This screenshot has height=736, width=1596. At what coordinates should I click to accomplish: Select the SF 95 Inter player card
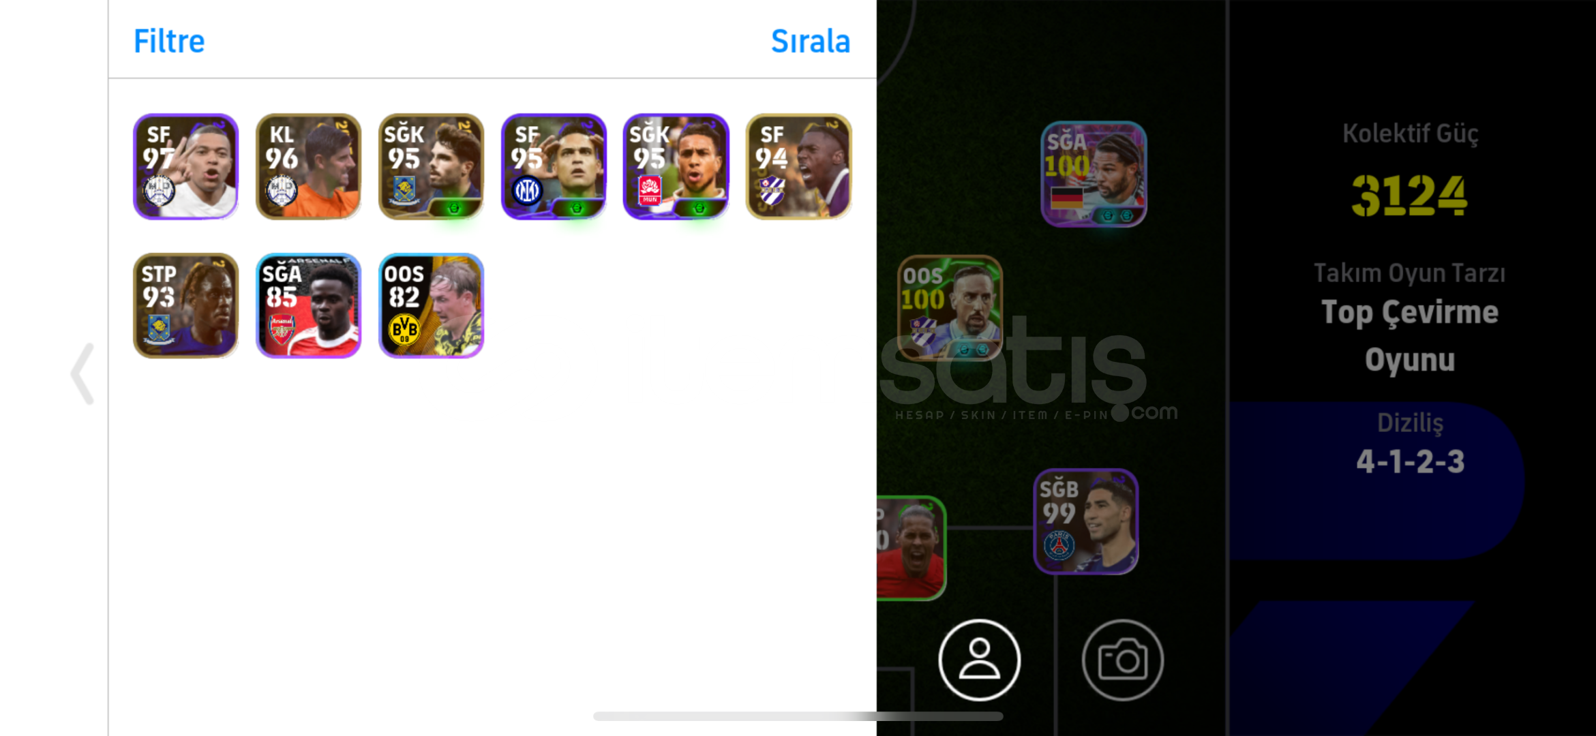(554, 166)
